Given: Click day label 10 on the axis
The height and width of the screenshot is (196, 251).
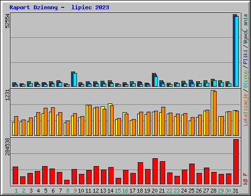Looking at the screenshot, I should point(81,191).
